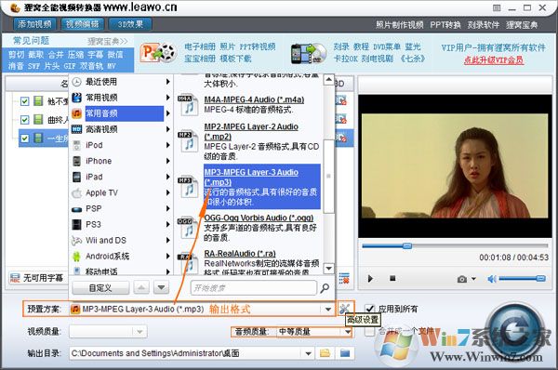Click the subtitle 无可用字幕 icon

[x=15, y=278]
